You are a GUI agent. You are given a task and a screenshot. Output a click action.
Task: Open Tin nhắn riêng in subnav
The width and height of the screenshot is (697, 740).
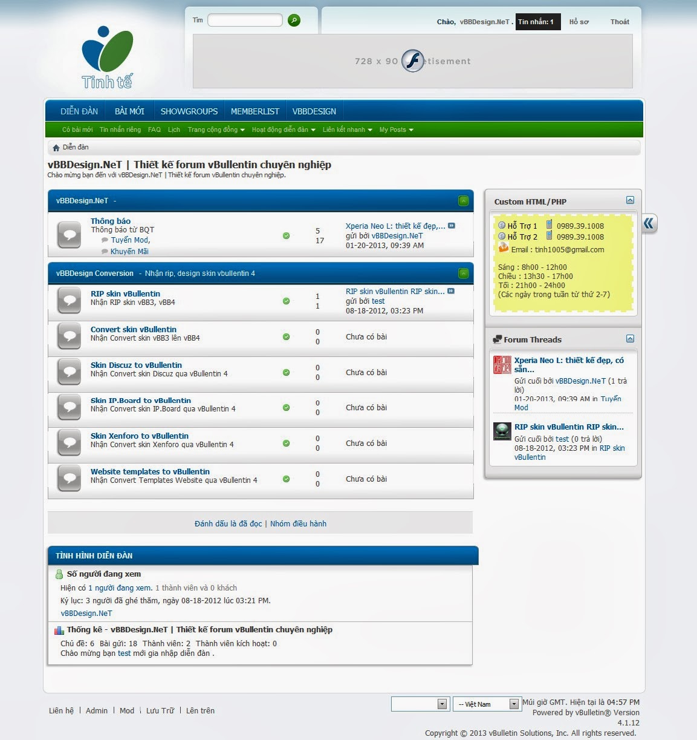120,129
